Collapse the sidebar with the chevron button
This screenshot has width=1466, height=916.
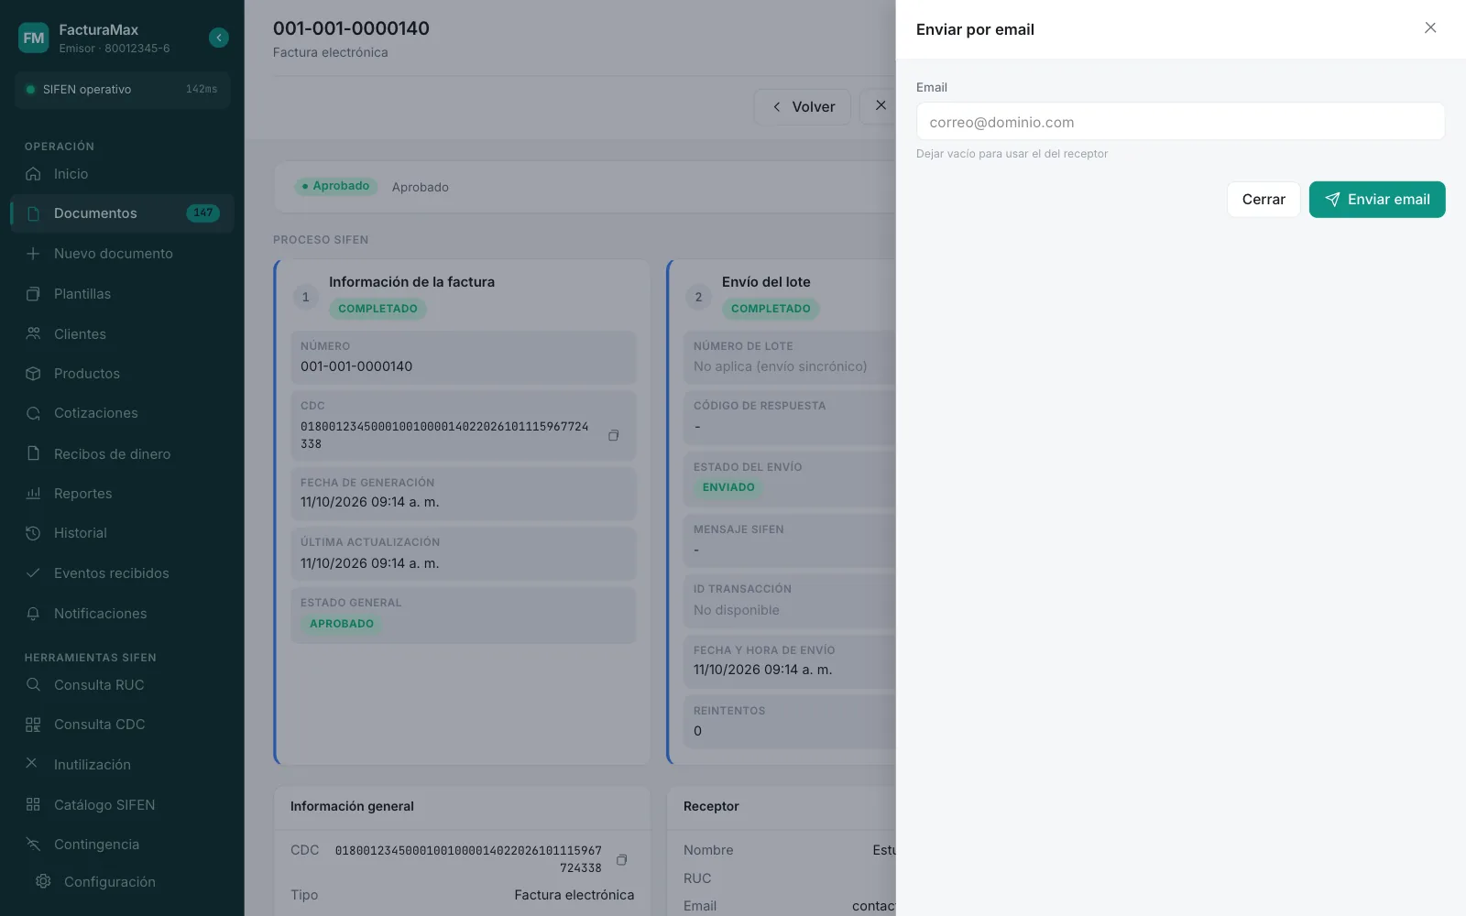point(218,38)
